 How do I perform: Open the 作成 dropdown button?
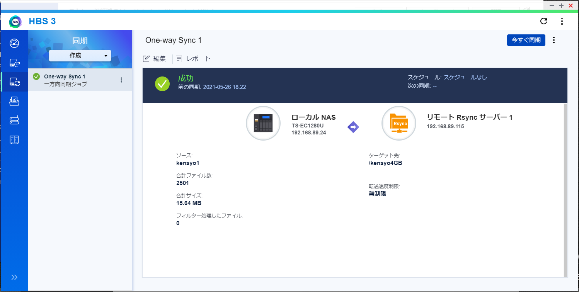click(x=80, y=56)
